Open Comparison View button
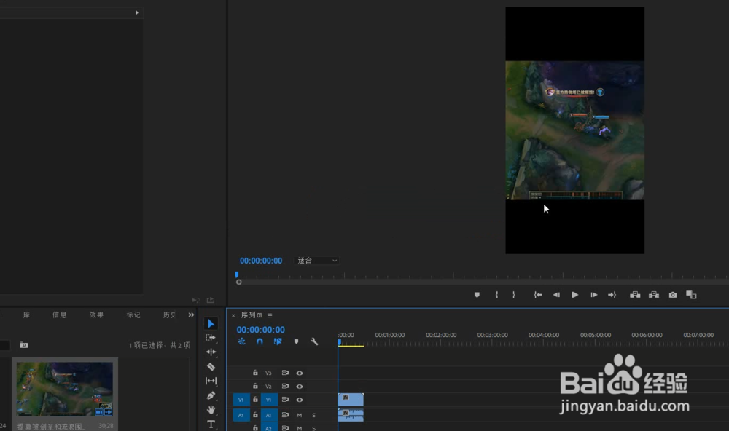This screenshot has height=431, width=729. (691, 295)
